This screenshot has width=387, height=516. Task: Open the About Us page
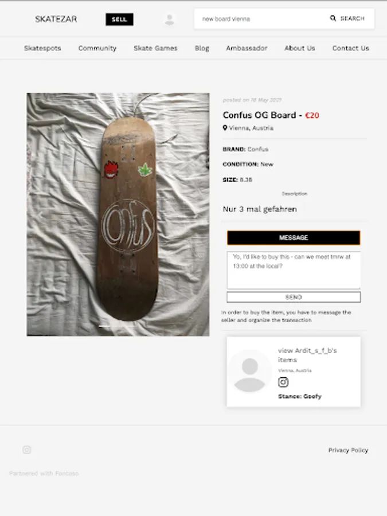300,48
